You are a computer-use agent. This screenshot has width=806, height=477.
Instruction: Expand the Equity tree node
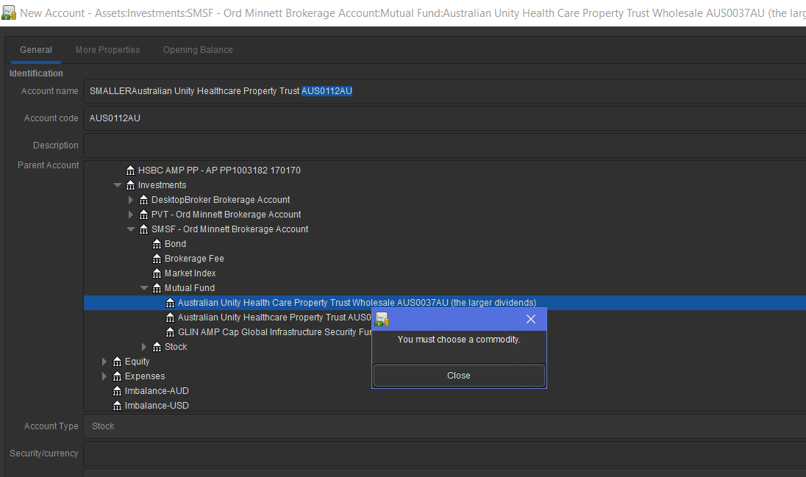[104, 362]
